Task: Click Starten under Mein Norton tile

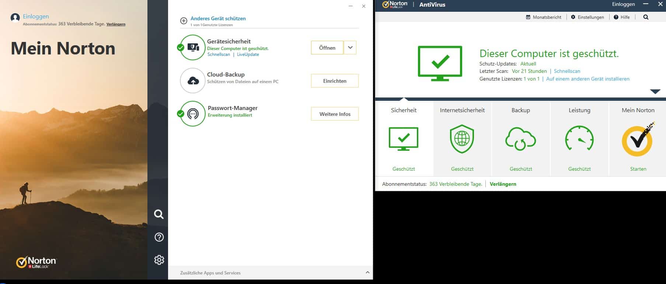Action: tap(638, 169)
